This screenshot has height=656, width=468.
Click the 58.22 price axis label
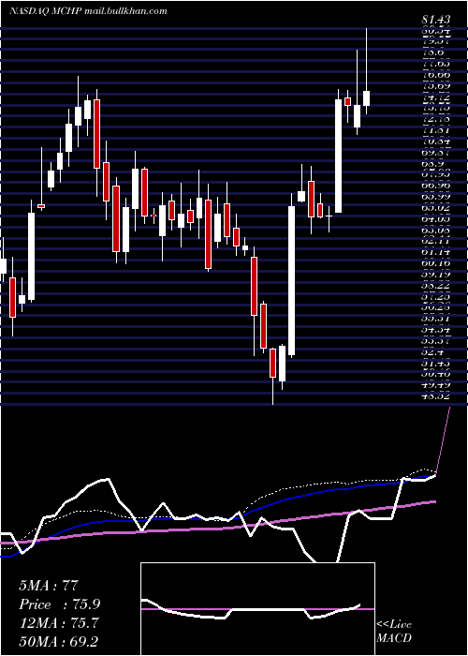click(x=436, y=285)
